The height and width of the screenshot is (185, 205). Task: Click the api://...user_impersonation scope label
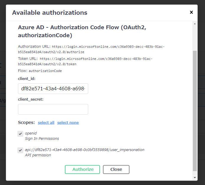coord(85,150)
